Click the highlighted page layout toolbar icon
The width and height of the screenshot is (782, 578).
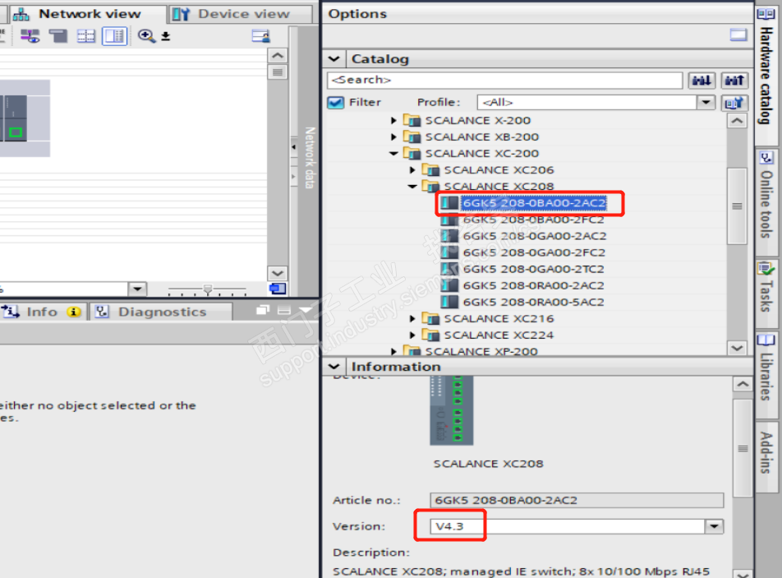click(x=115, y=36)
